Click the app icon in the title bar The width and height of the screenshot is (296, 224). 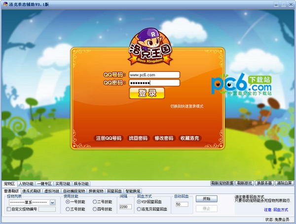tap(5, 4)
